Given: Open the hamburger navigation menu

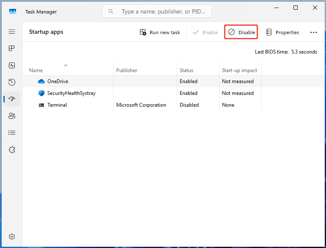Looking at the screenshot, I should pos(12,32).
